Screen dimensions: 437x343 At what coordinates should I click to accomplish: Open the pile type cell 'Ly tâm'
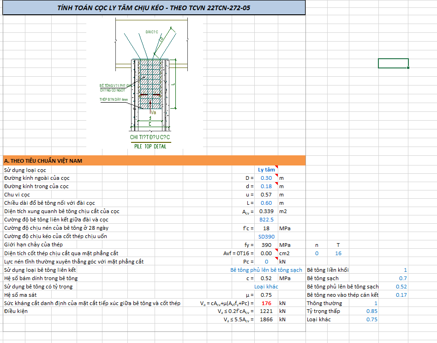(x=266, y=170)
